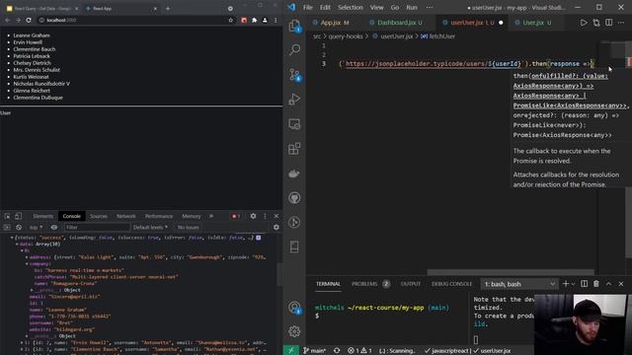Click the editor horizontal scrollbar
The height and width of the screenshot is (355, 632).
[510, 272]
